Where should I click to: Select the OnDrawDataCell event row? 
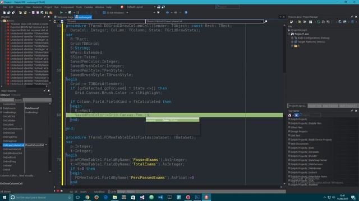[x=12, y=149]
